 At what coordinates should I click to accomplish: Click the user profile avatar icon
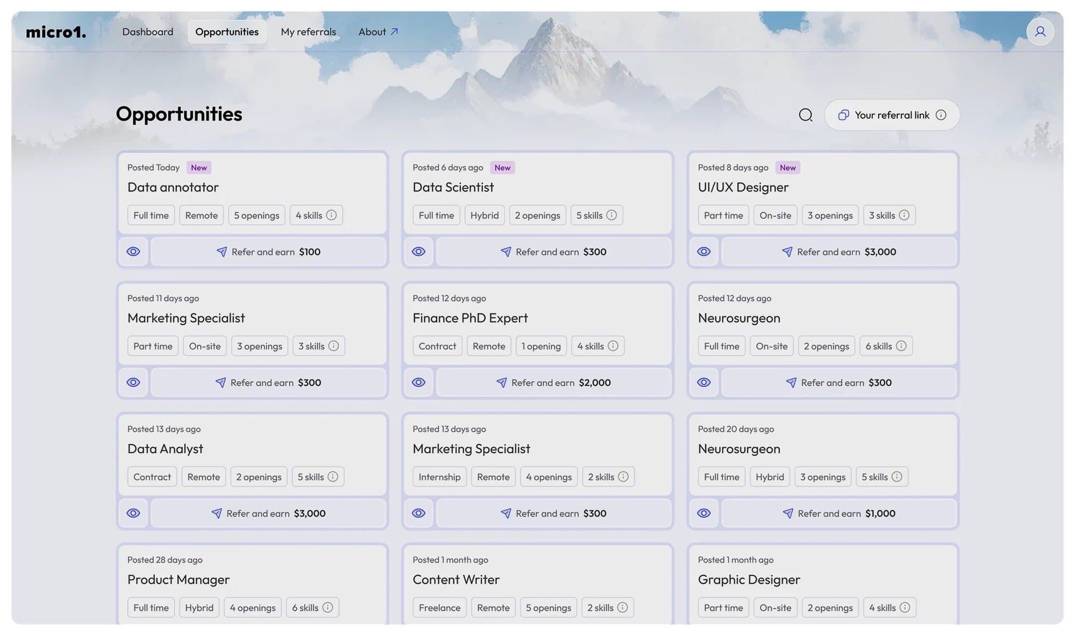[1040, 32]
